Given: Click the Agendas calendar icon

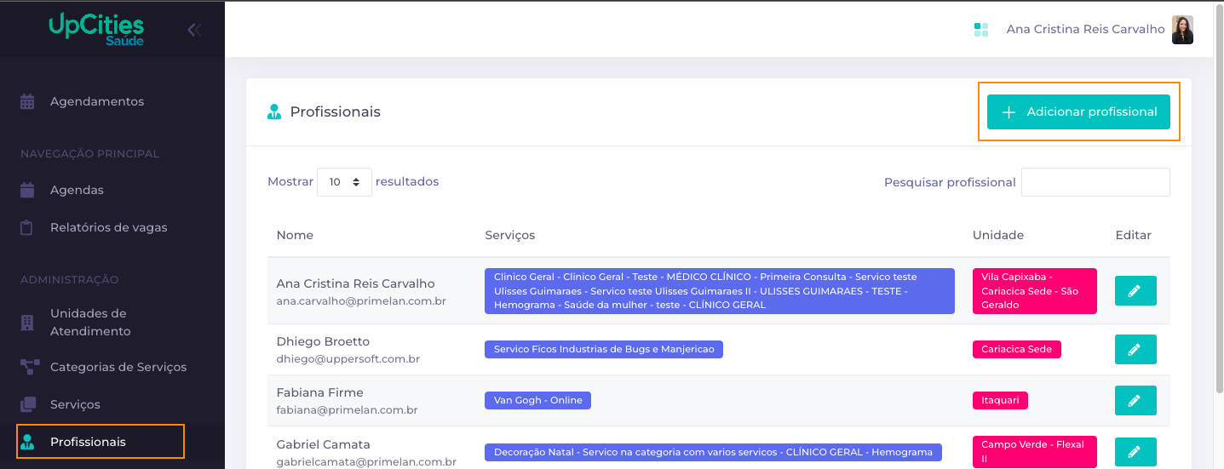Looking at the screenshot, I should pos(27,190).
